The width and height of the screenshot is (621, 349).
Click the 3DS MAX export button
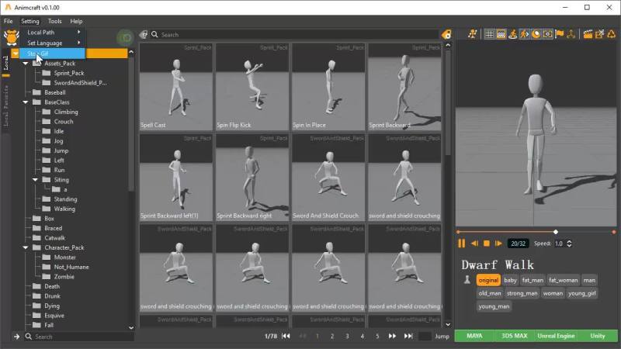click(x=514, y=336)
